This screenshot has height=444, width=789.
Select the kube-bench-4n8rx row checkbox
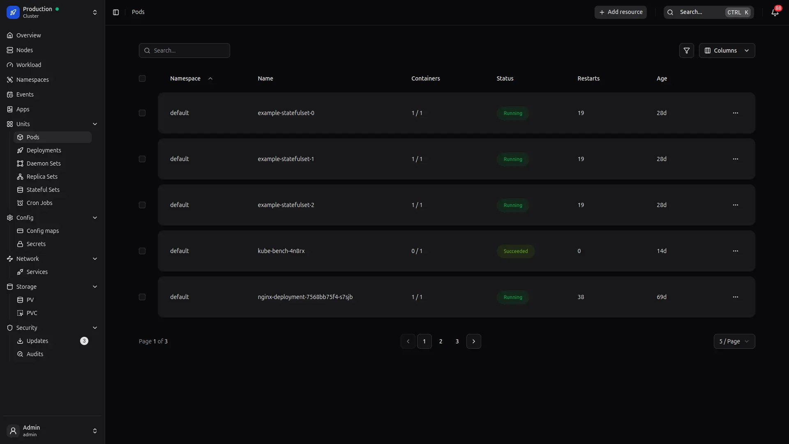click(x=142, y=251)
